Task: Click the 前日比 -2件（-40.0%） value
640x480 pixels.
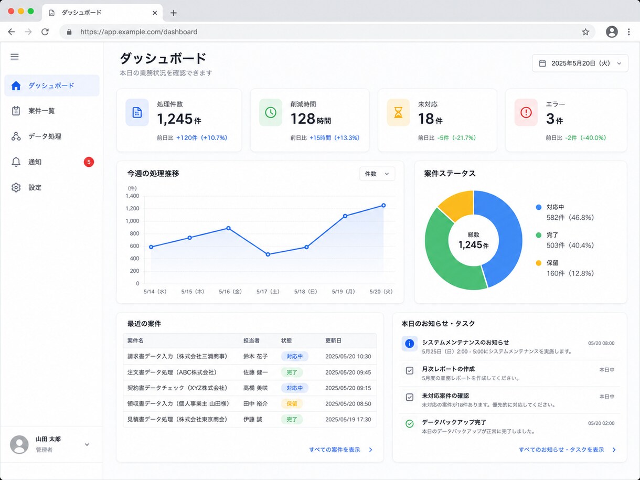Action: coord(585,138)
